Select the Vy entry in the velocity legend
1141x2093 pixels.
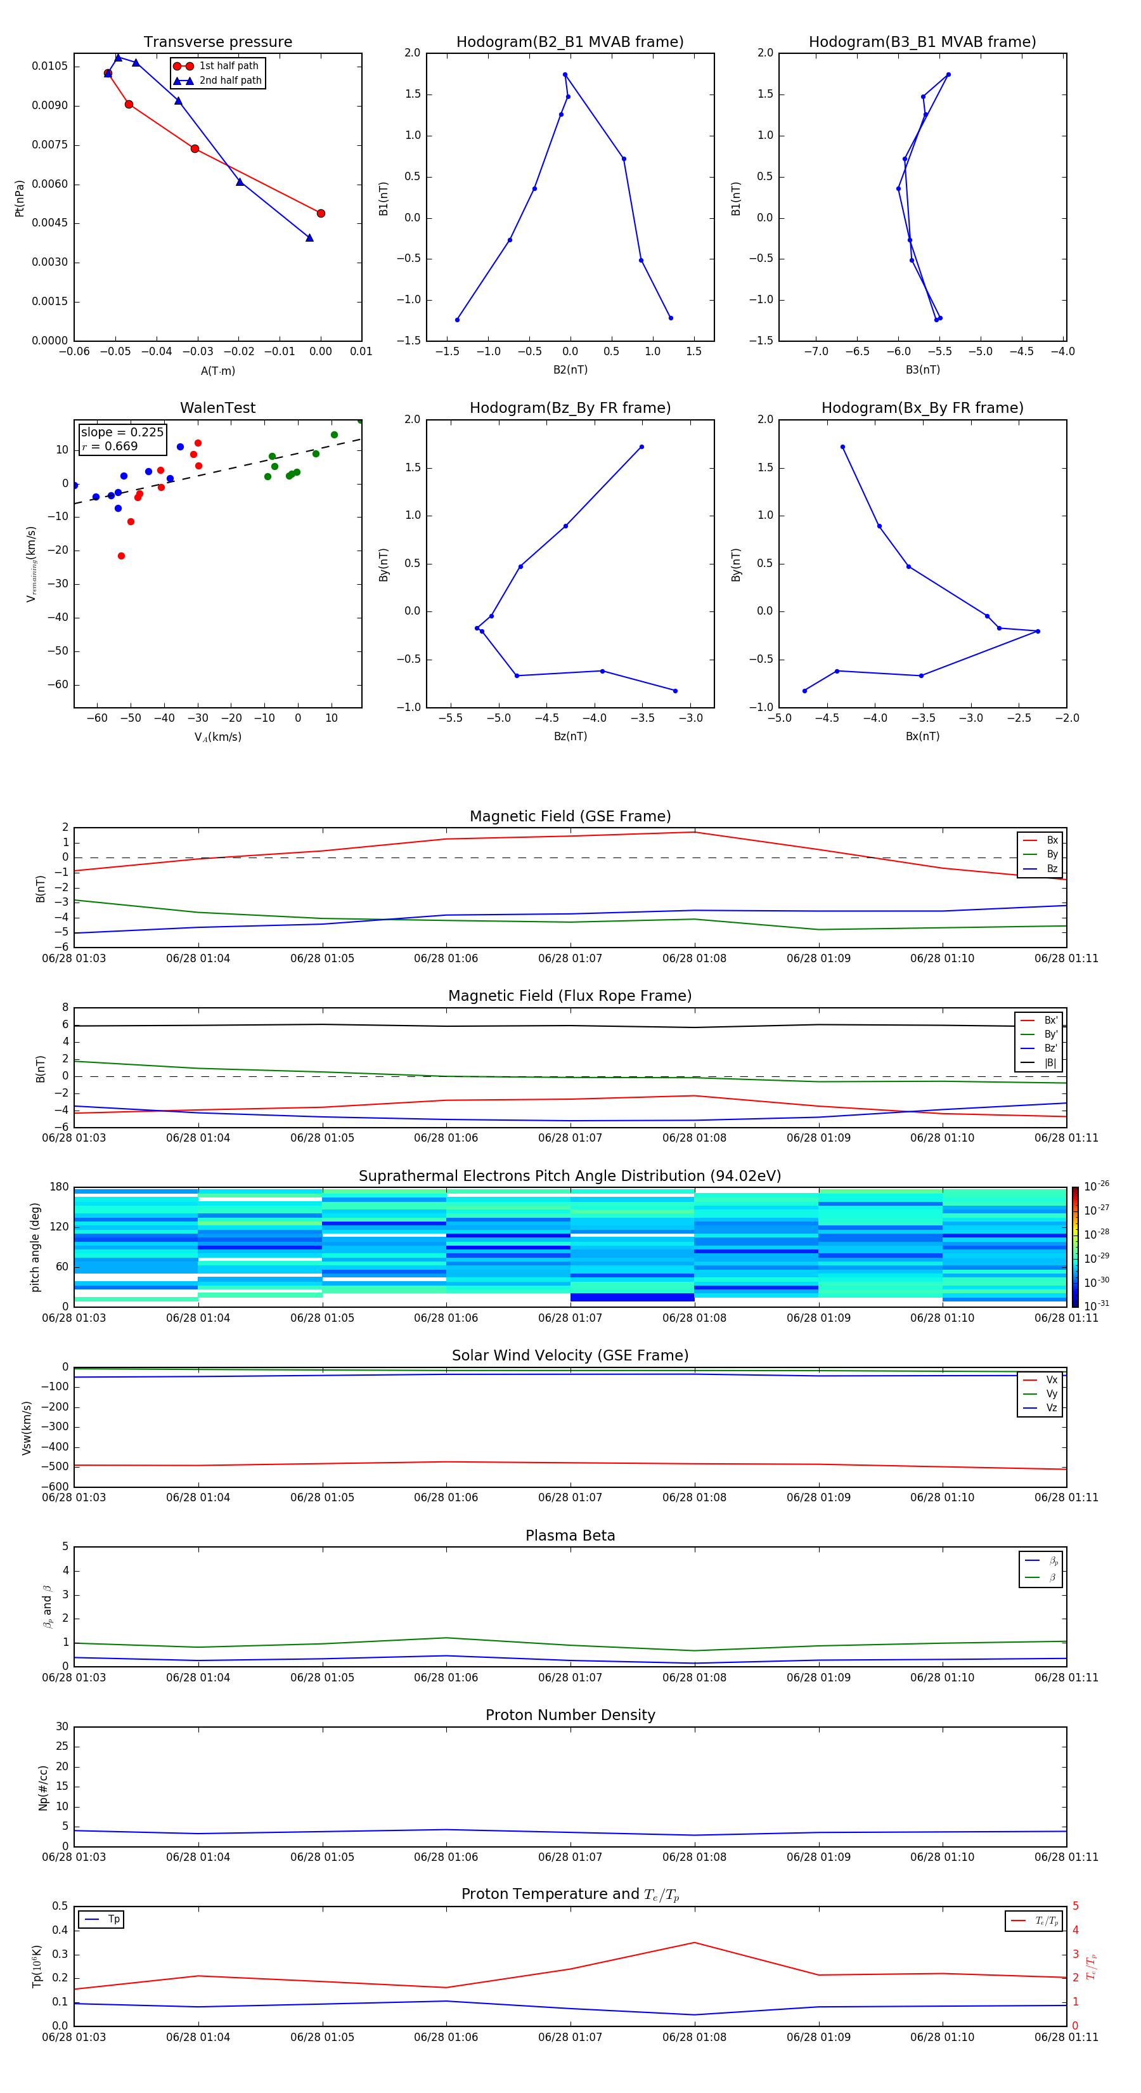1040,1393
